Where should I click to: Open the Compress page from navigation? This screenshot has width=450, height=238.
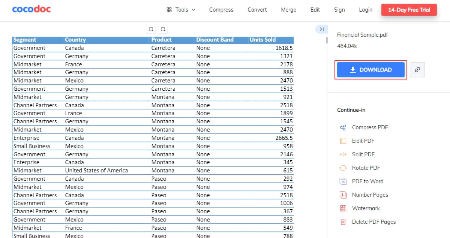[221, 10]
